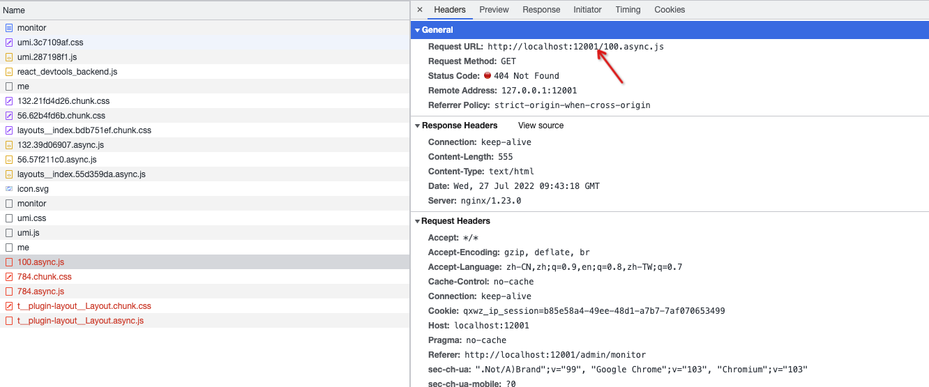
Task: Click the Accept-Language header value
Action: coord(594,267)
